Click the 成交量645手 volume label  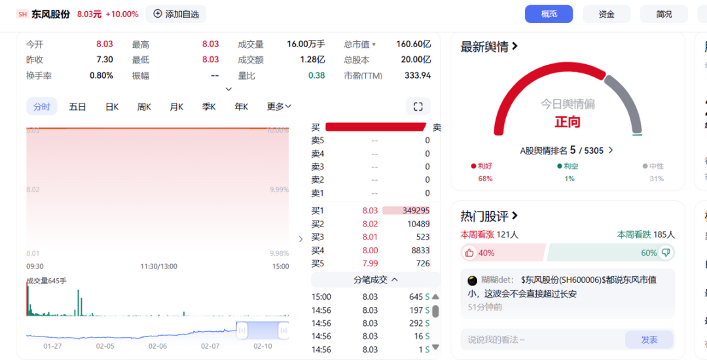[x=46, y=281]
